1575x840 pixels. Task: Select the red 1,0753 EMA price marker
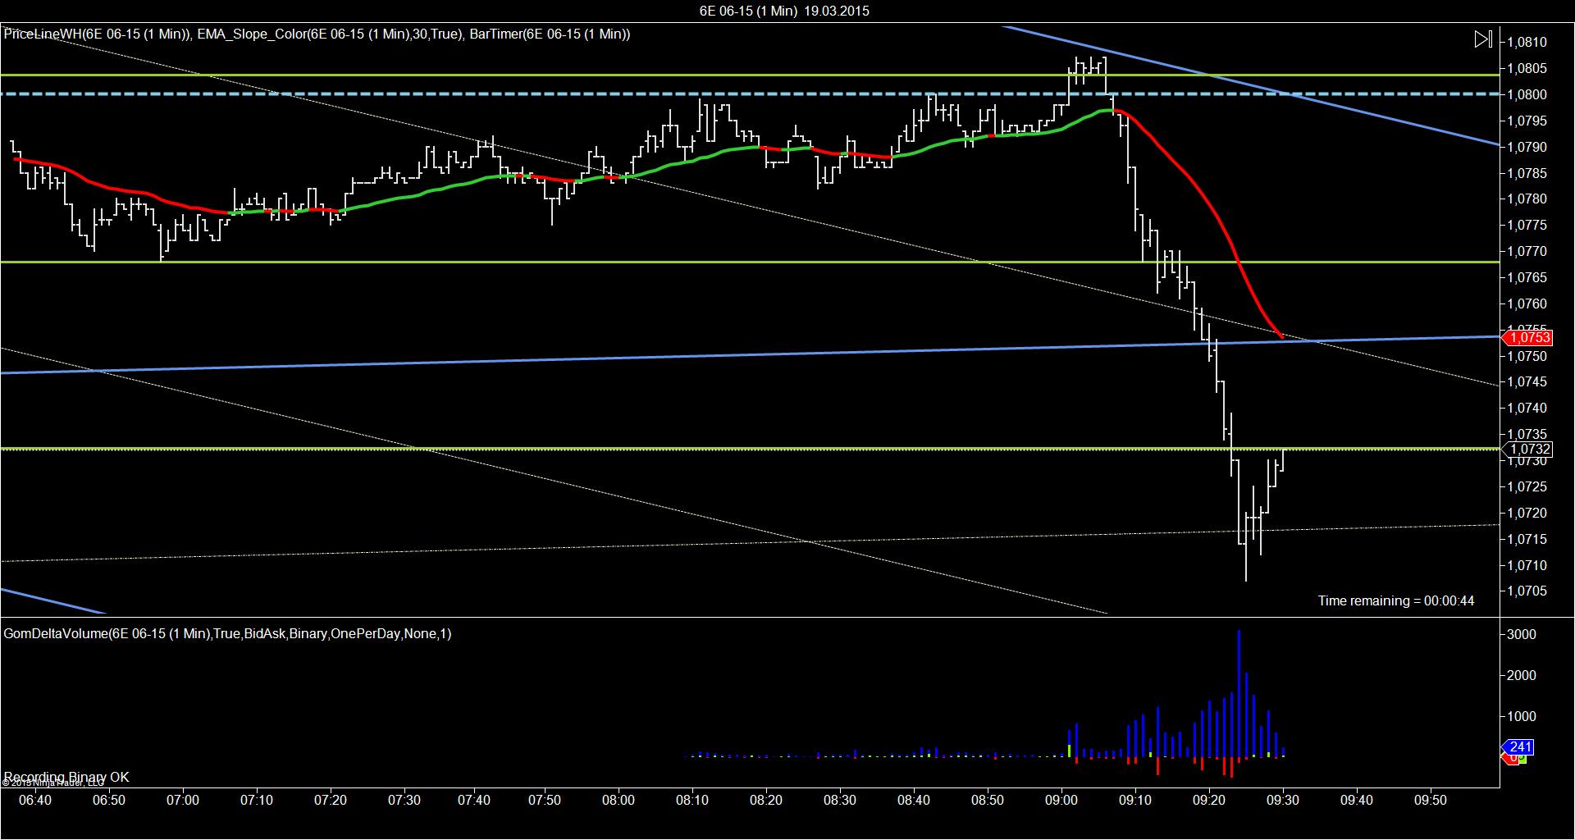1527,338
